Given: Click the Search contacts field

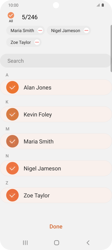Looking at the screenshot, I should coord(55,61).
